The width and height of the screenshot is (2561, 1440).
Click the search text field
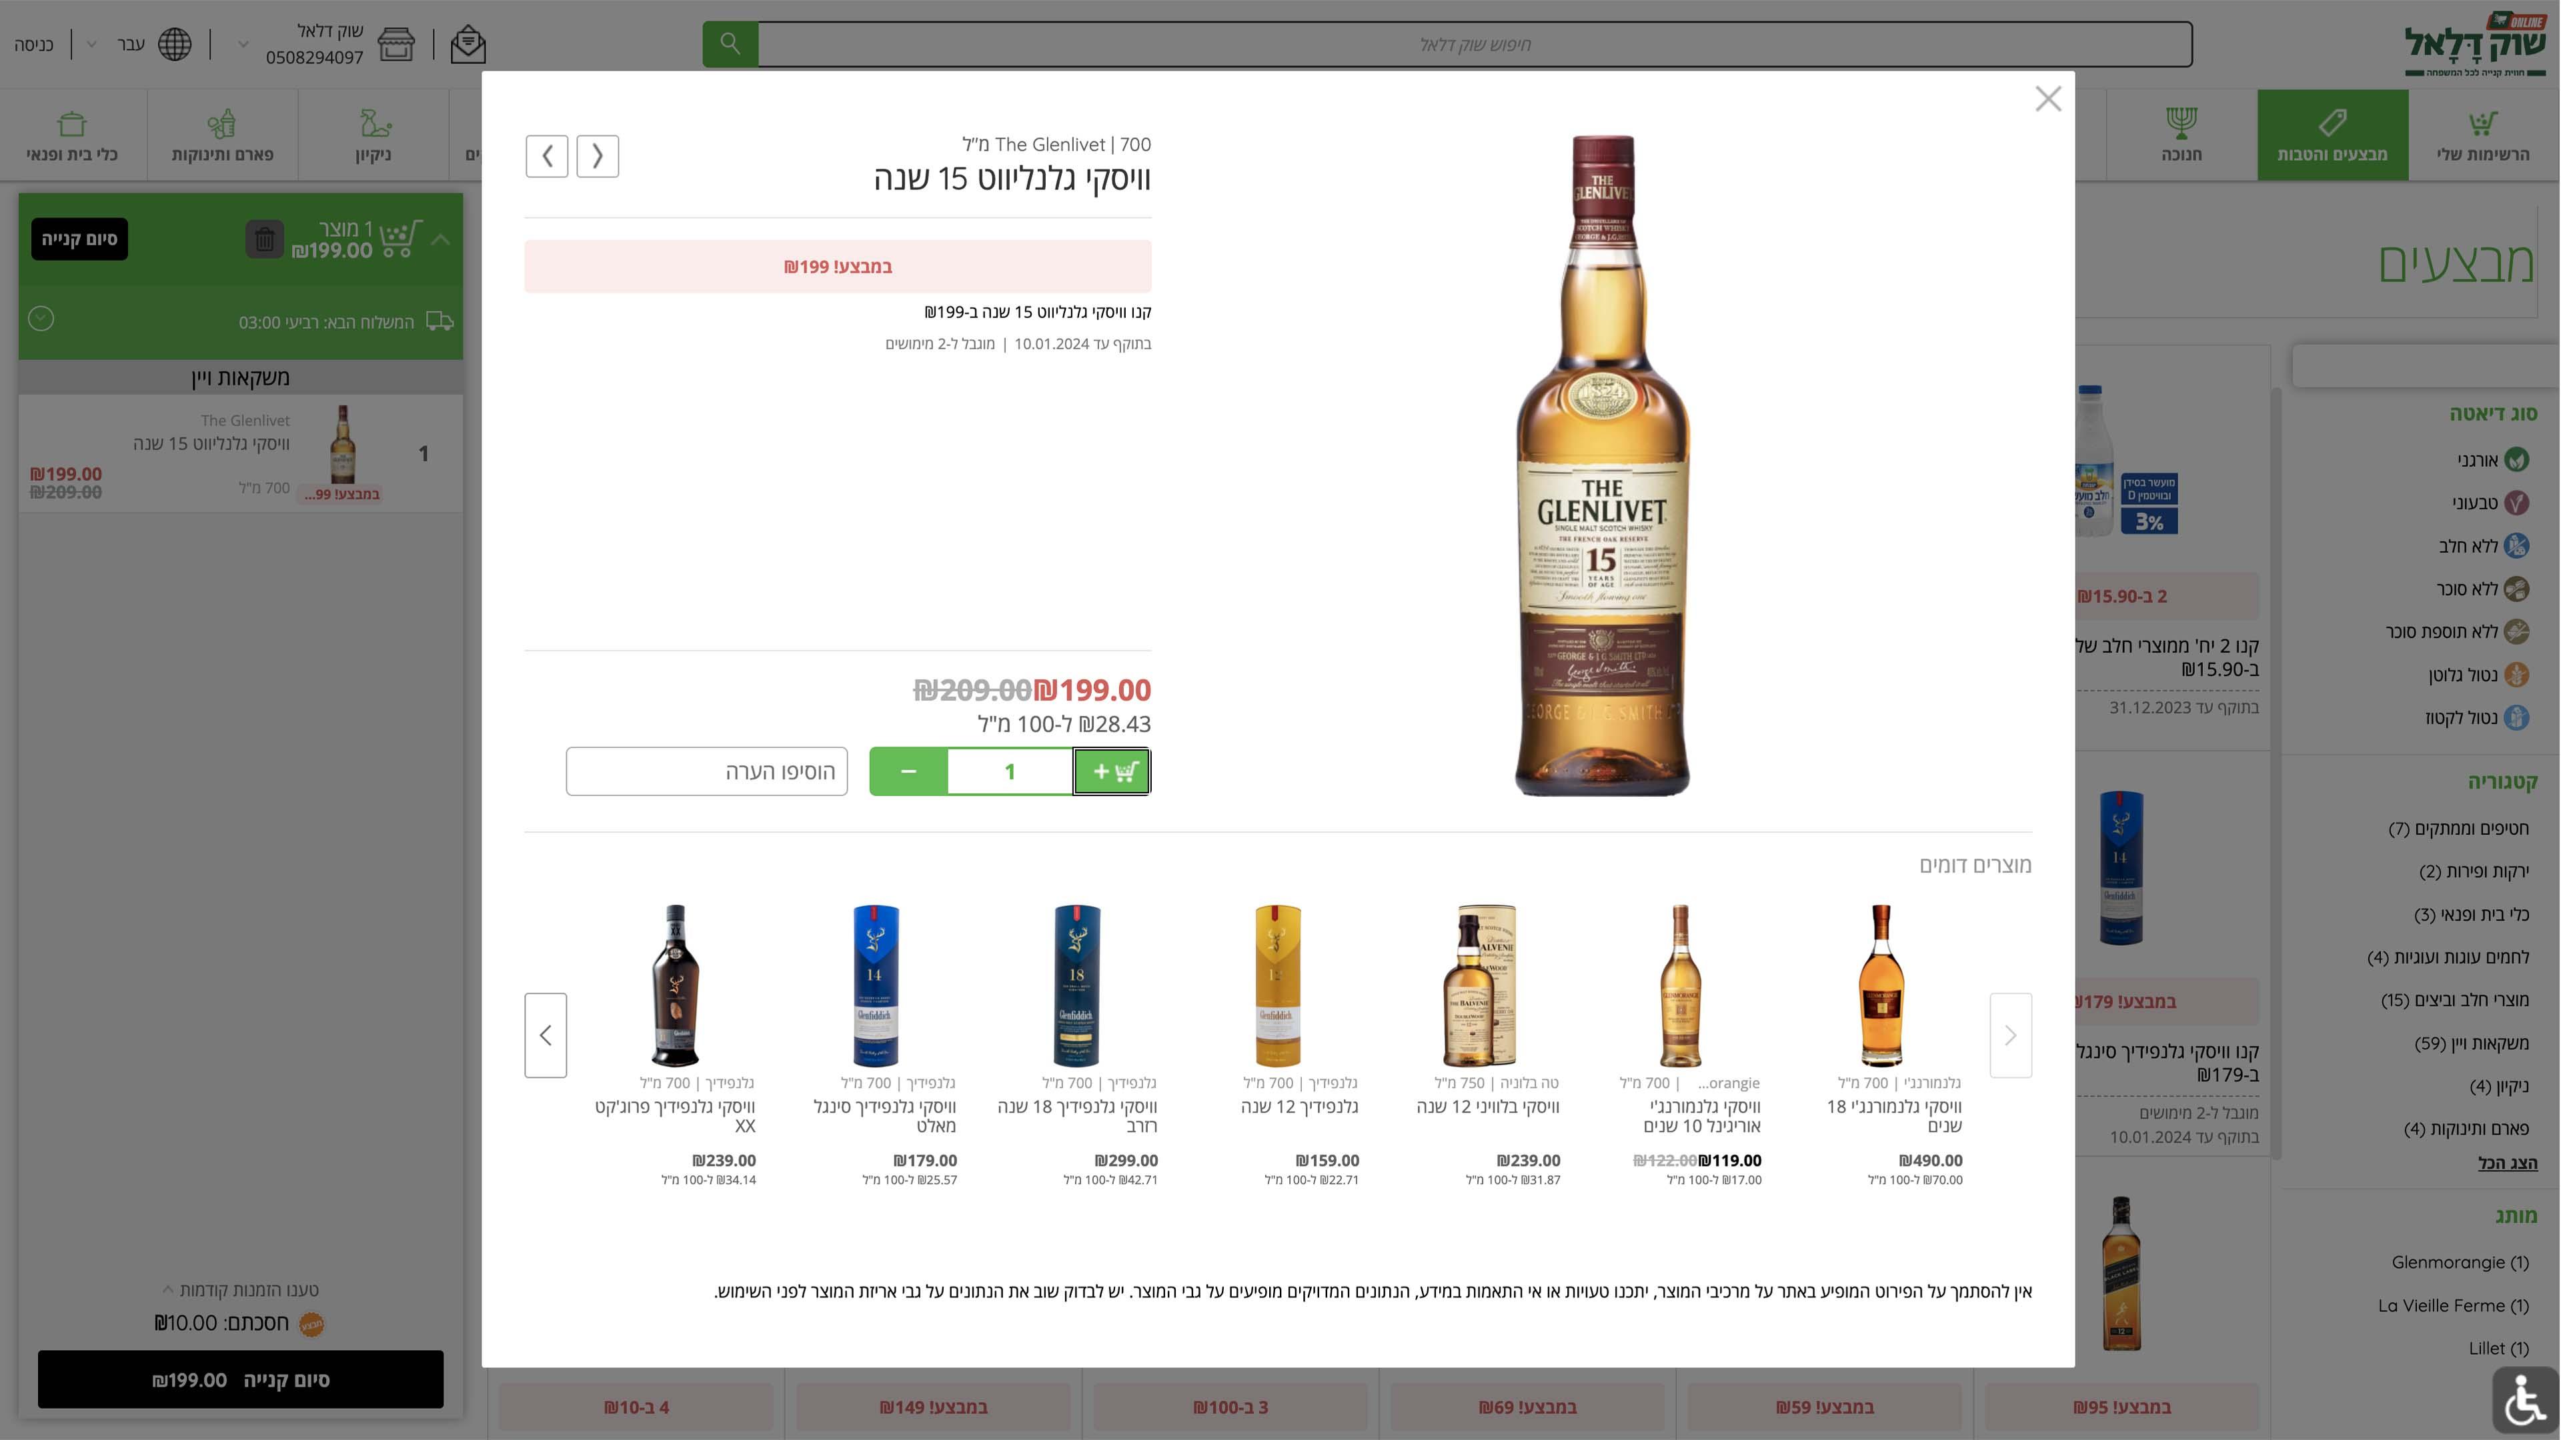[1475, 45]
